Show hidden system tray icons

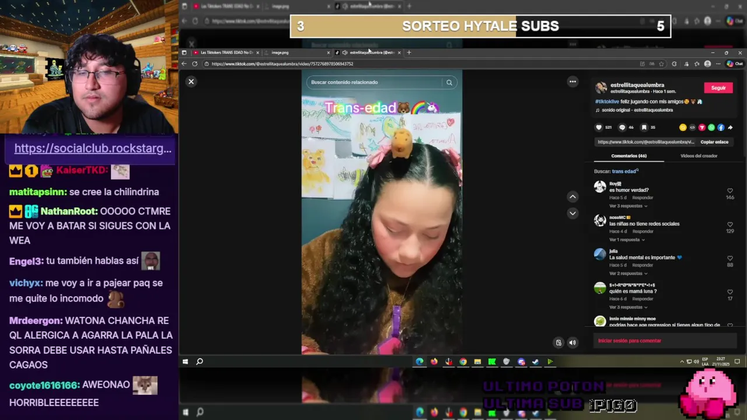(x=682, y=362)
